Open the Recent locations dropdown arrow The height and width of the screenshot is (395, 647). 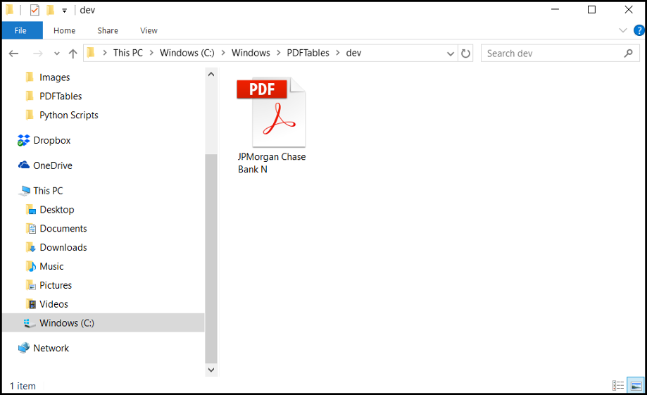pos(56,54)
